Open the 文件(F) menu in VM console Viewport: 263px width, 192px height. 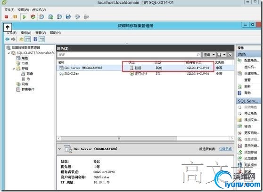pos(9,10)
